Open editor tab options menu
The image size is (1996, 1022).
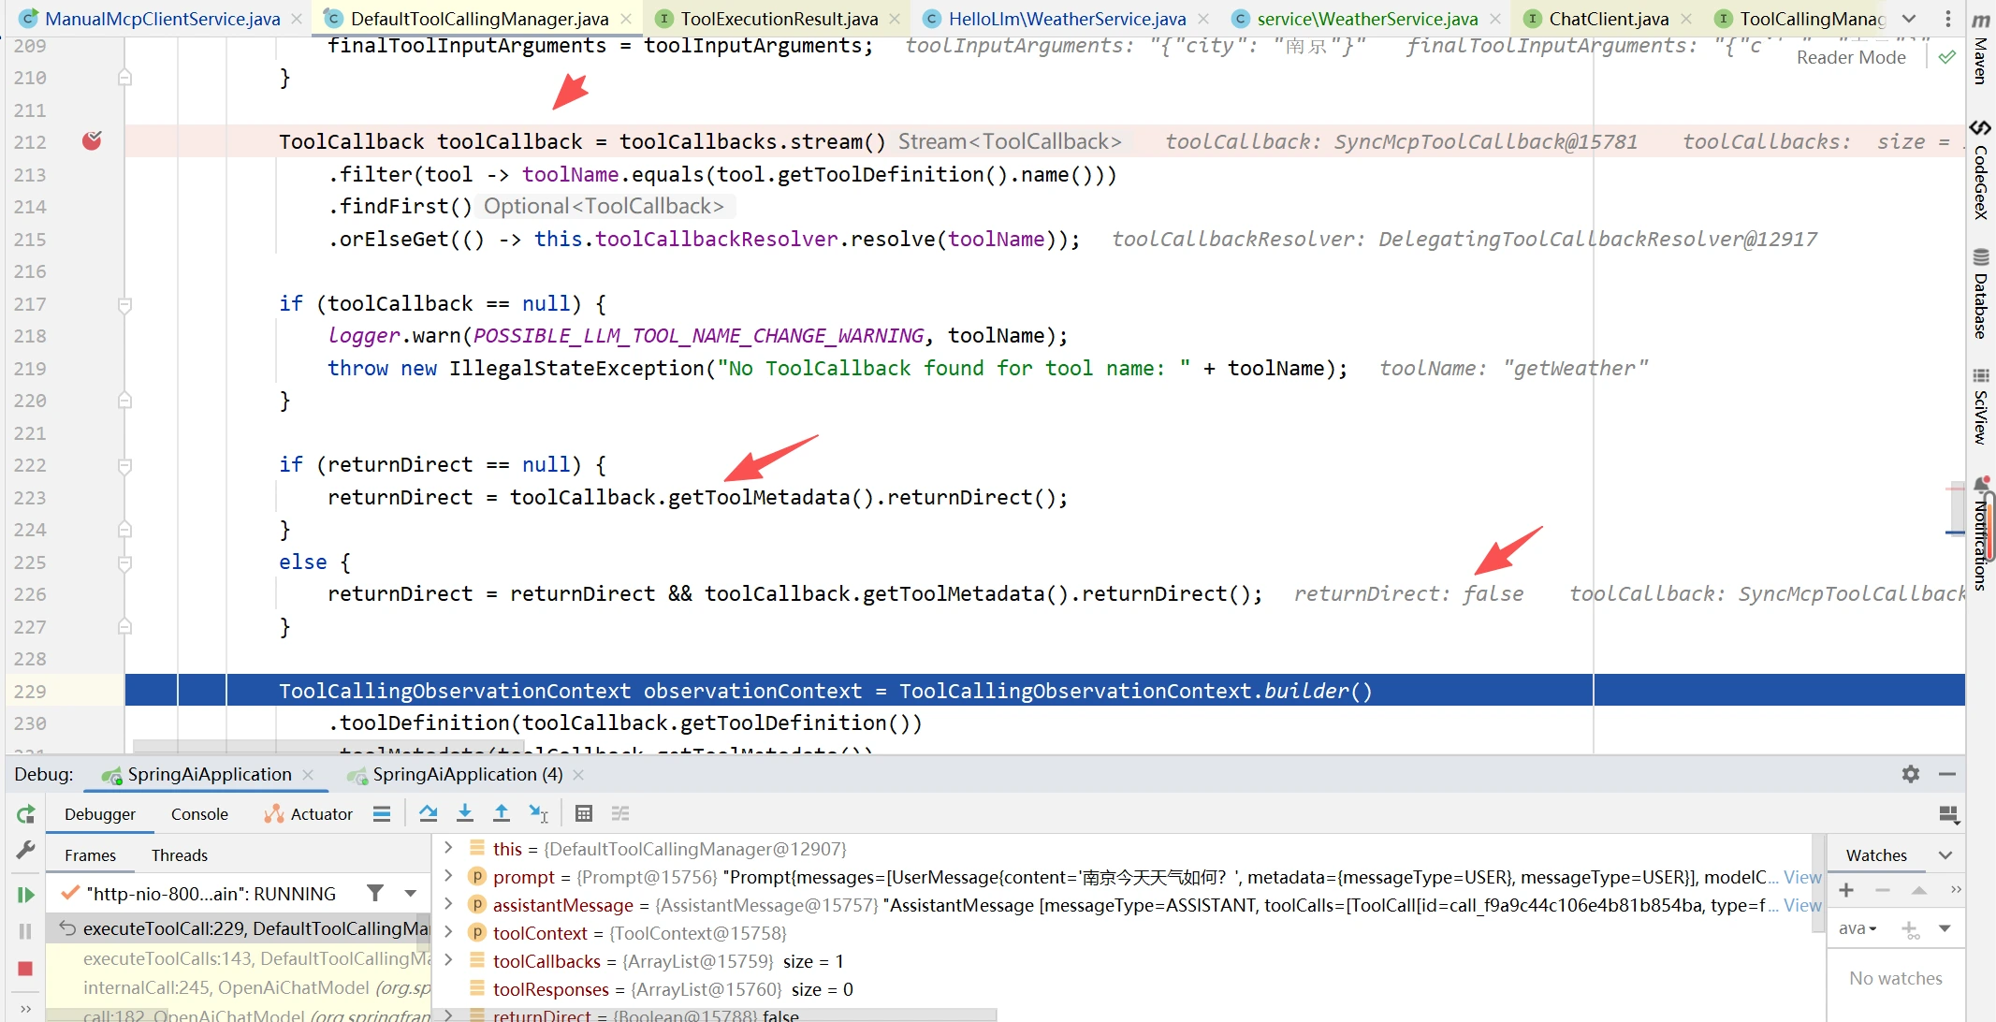point(1947,19)
